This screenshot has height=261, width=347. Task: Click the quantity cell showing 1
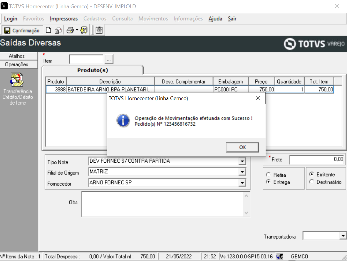pyautogui.click(x=289, y=90)
